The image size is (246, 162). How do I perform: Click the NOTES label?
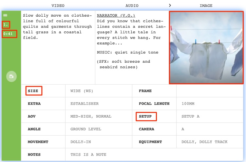34,154
